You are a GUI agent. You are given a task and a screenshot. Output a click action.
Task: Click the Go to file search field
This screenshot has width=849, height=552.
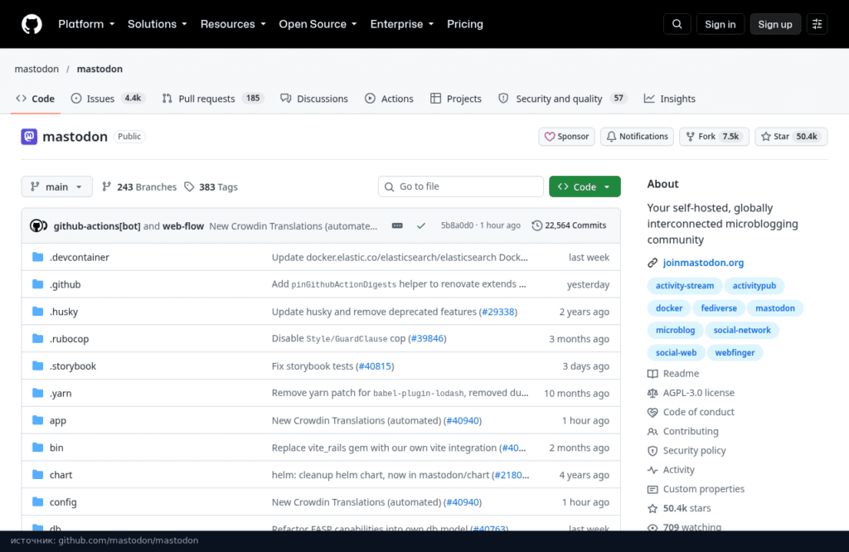tap(461, 186)
